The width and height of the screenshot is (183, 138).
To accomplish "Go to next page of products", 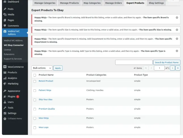I will (172, 68).
